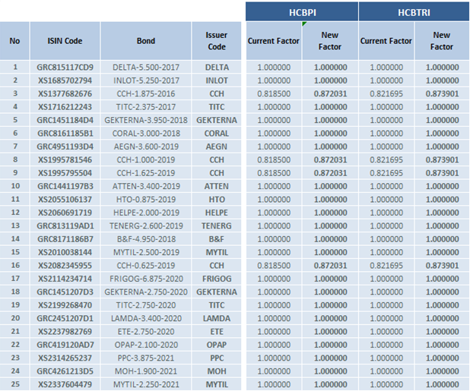This screenshot has width=470, height=391.
Task: Click the ISIN Code column header
Action: click(65, 41)
